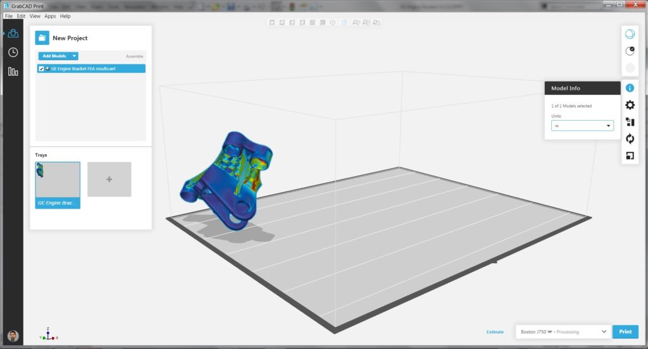
Task: Click the blue highlighted view icon in top toolbar
Action: click(x=344, y=22)
